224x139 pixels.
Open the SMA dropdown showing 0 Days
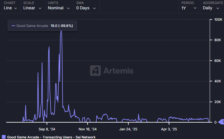click(x=86, y=8)
